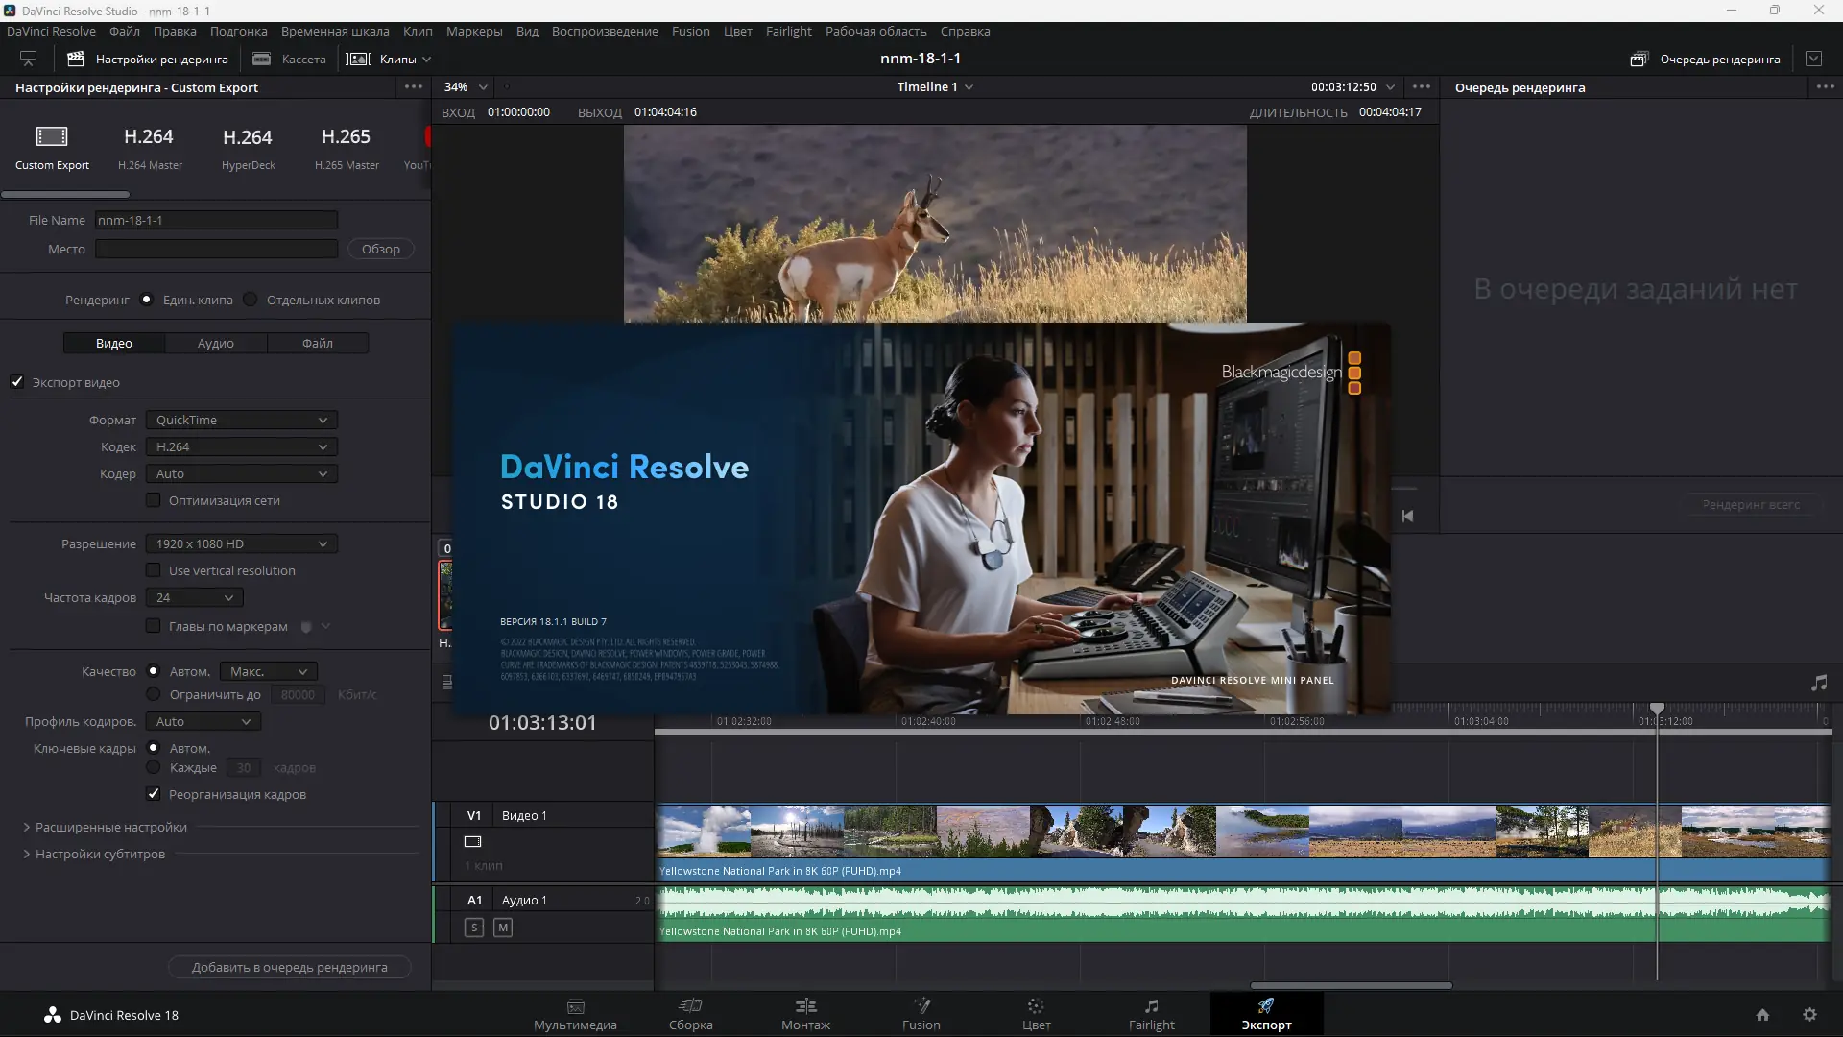Click the home project manager icon
Screen dimensions: 1843x1037
(x=1762, y=1015)
